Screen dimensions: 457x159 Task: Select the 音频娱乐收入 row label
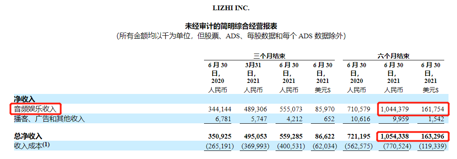[35, 109]
